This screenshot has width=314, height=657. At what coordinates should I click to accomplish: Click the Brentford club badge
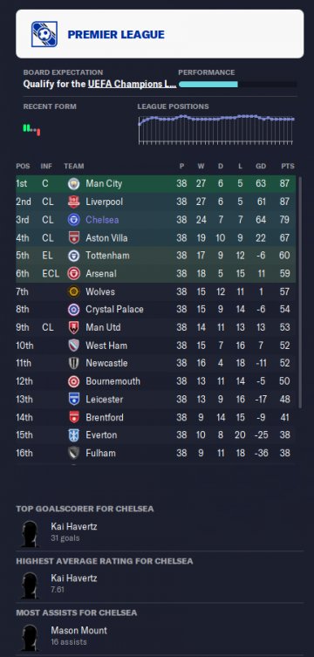(73, 417)
